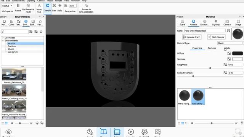Click the Import button in bottom toolbar
This screenshot has height=137, width=244.
pyautogui.click(x=90, y=133)
